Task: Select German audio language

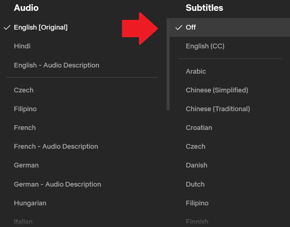Action: coord(26,165)
